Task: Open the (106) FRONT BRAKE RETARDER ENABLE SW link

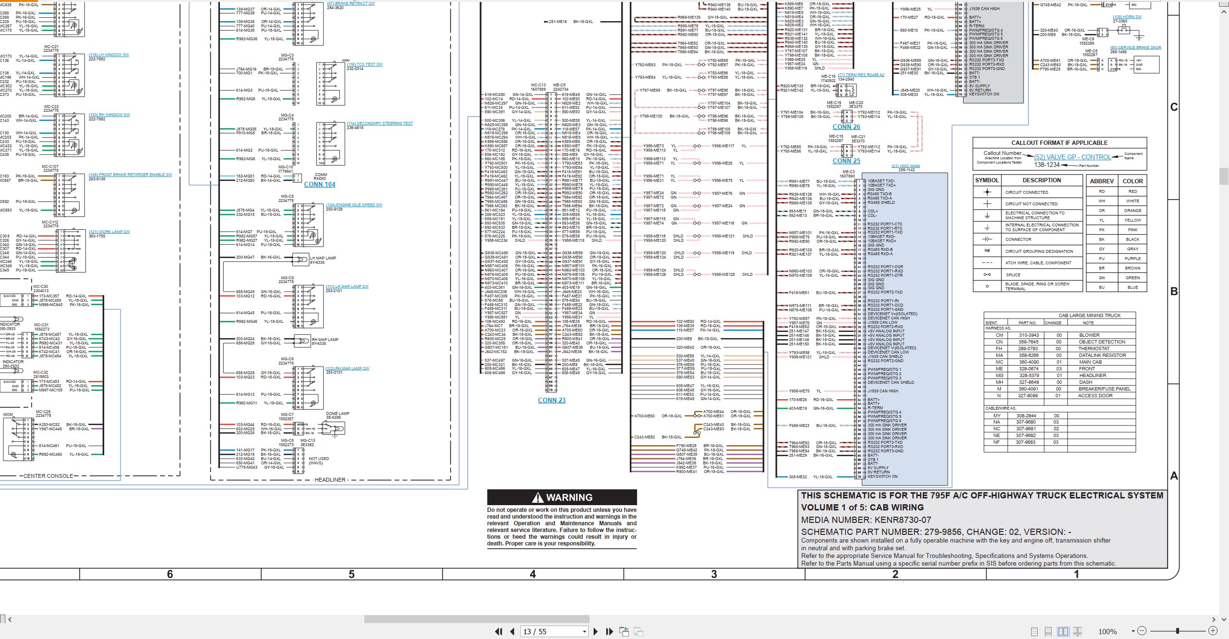Action: (130, 175)
